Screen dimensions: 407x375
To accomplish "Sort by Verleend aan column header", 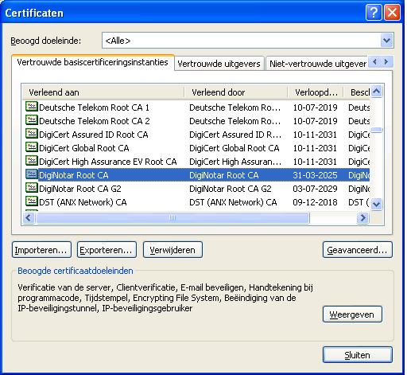I will 103,92.
